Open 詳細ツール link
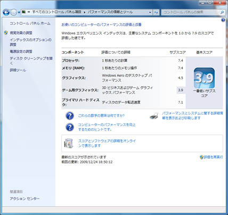Image resolution: width=228 pixels, height=215 pixels. pyautogui.click(x=18, y=70)
